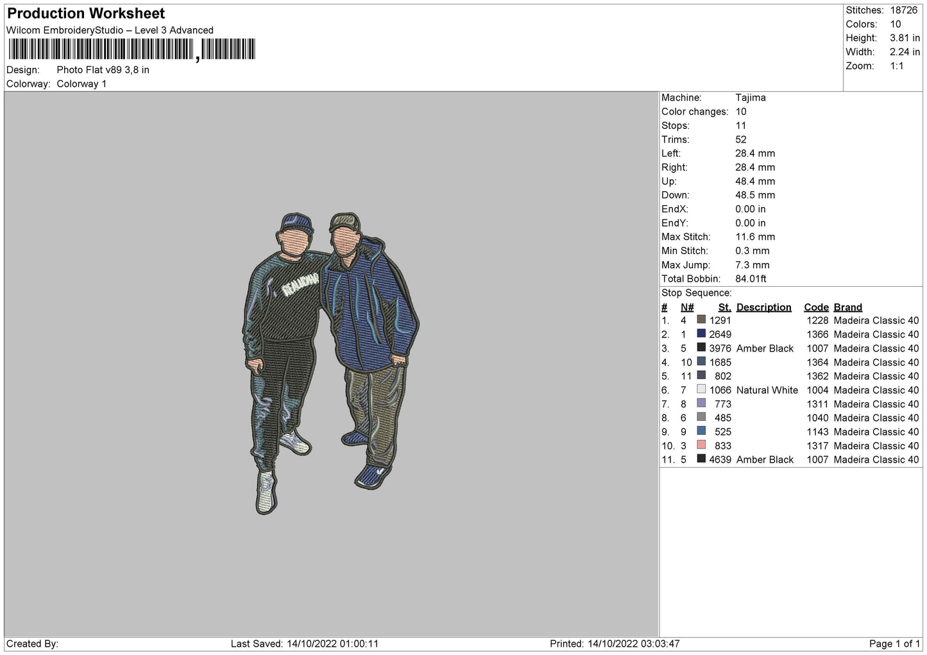Click 'Wilcom EmbroideryStudio – Level 3 Advanced' text

110,30
